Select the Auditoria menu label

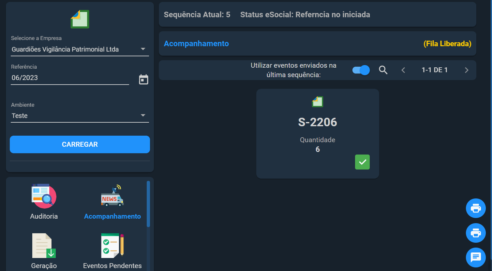[x=44, y=216]
